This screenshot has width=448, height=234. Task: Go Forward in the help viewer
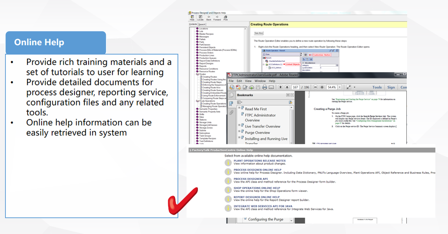217,18
